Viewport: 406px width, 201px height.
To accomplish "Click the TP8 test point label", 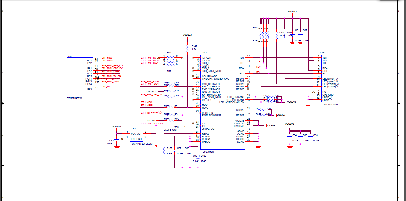I will pos(176,127).
